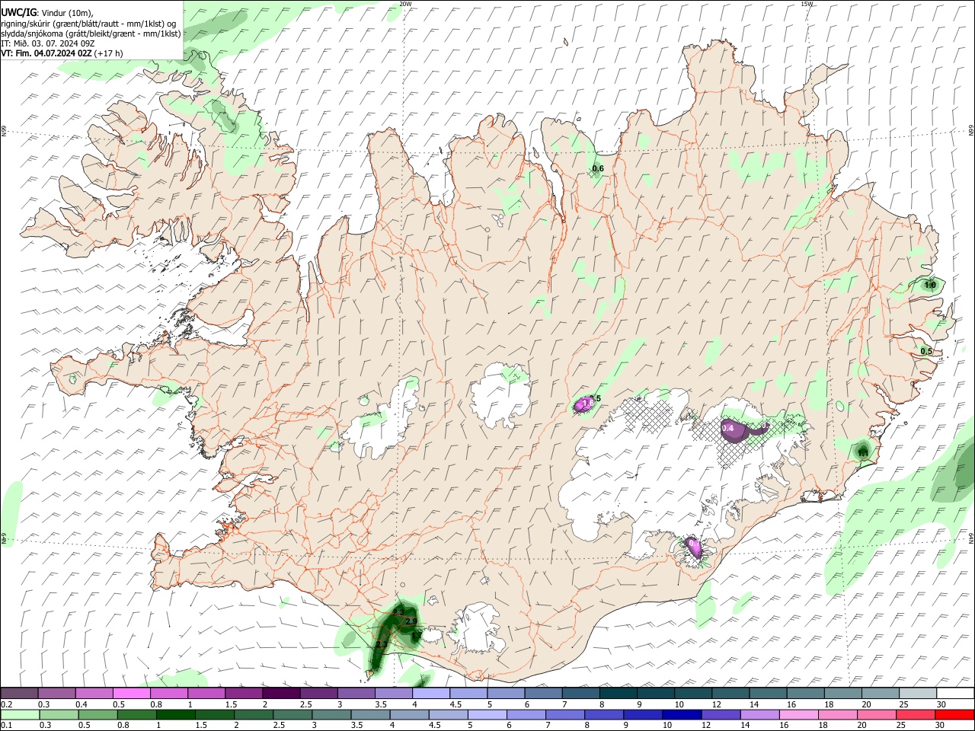Click the '3.5' label in the upper legend scale
975x731 pixels.
tap(380, 704)
